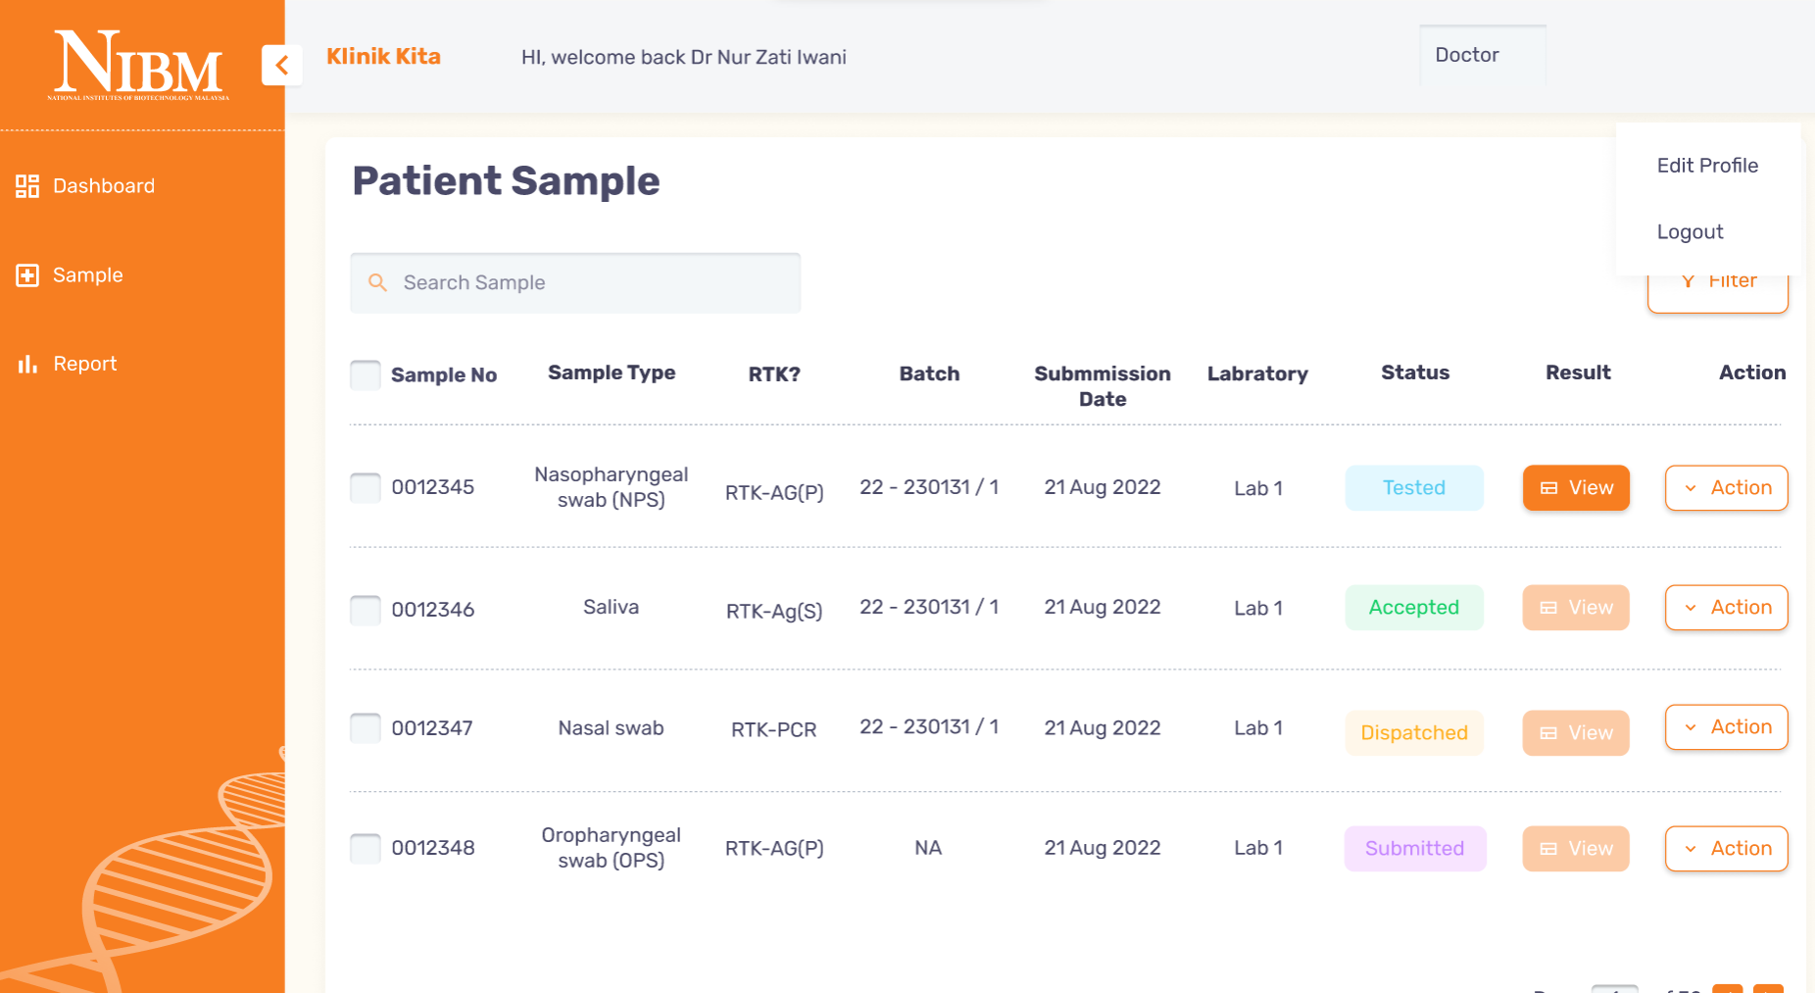
Task: View results for sample 0012345
Action: point(1575,487)
